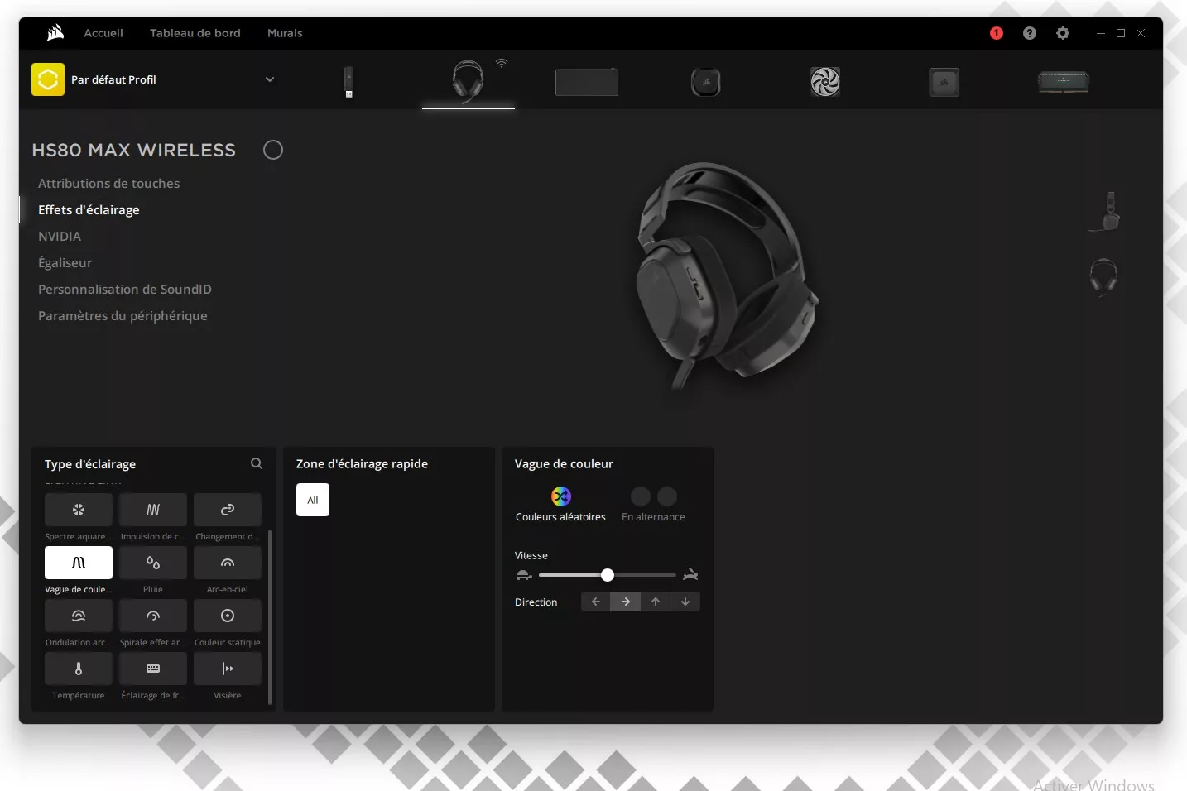Select the square controller device icon
Viewport: 1187px width, 791px height.
[944, 82]
